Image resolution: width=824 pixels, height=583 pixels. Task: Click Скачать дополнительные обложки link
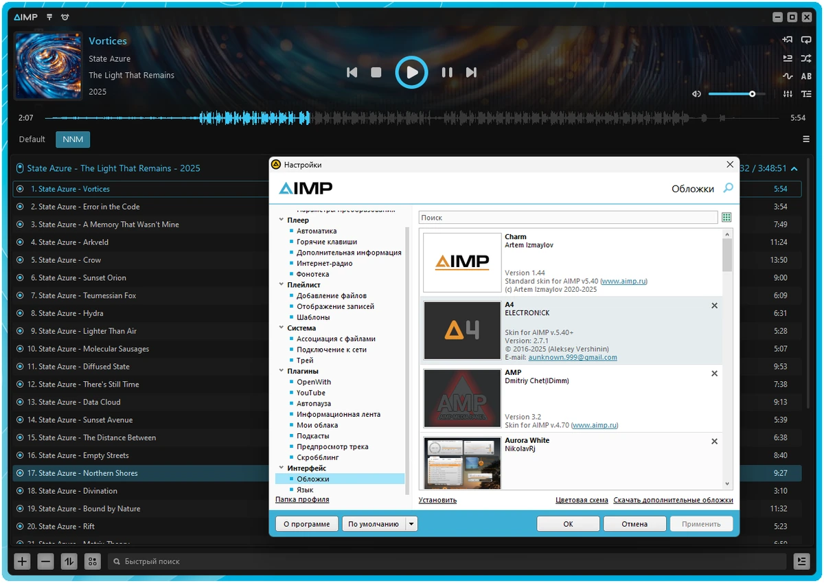(673, 500)
